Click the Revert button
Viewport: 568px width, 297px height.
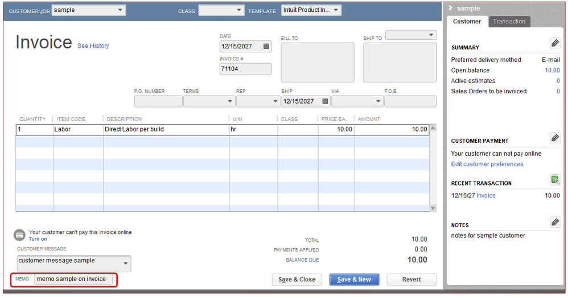(x=411, y=279)
